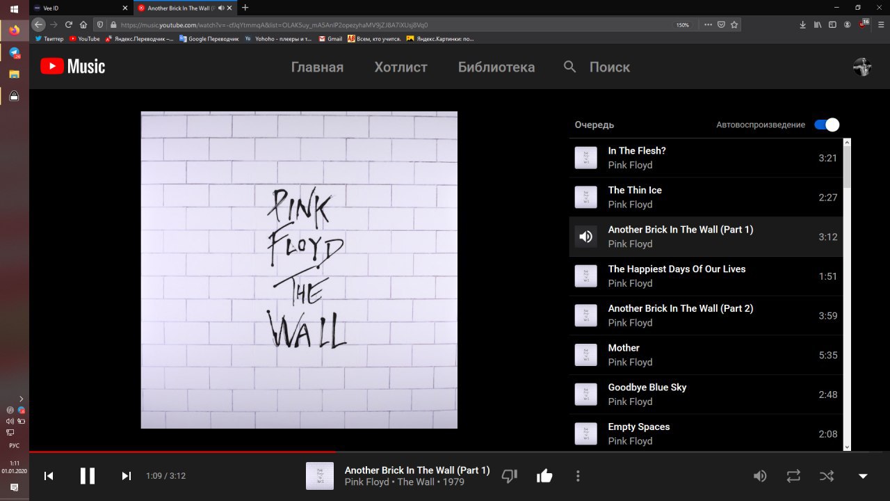Pause the current song
Viewport: 890px width, 501px height.
point(88,476)
